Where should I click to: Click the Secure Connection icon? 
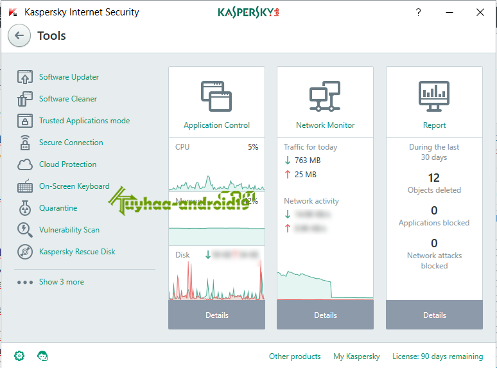pyautogui.click(x=25, y=143)
